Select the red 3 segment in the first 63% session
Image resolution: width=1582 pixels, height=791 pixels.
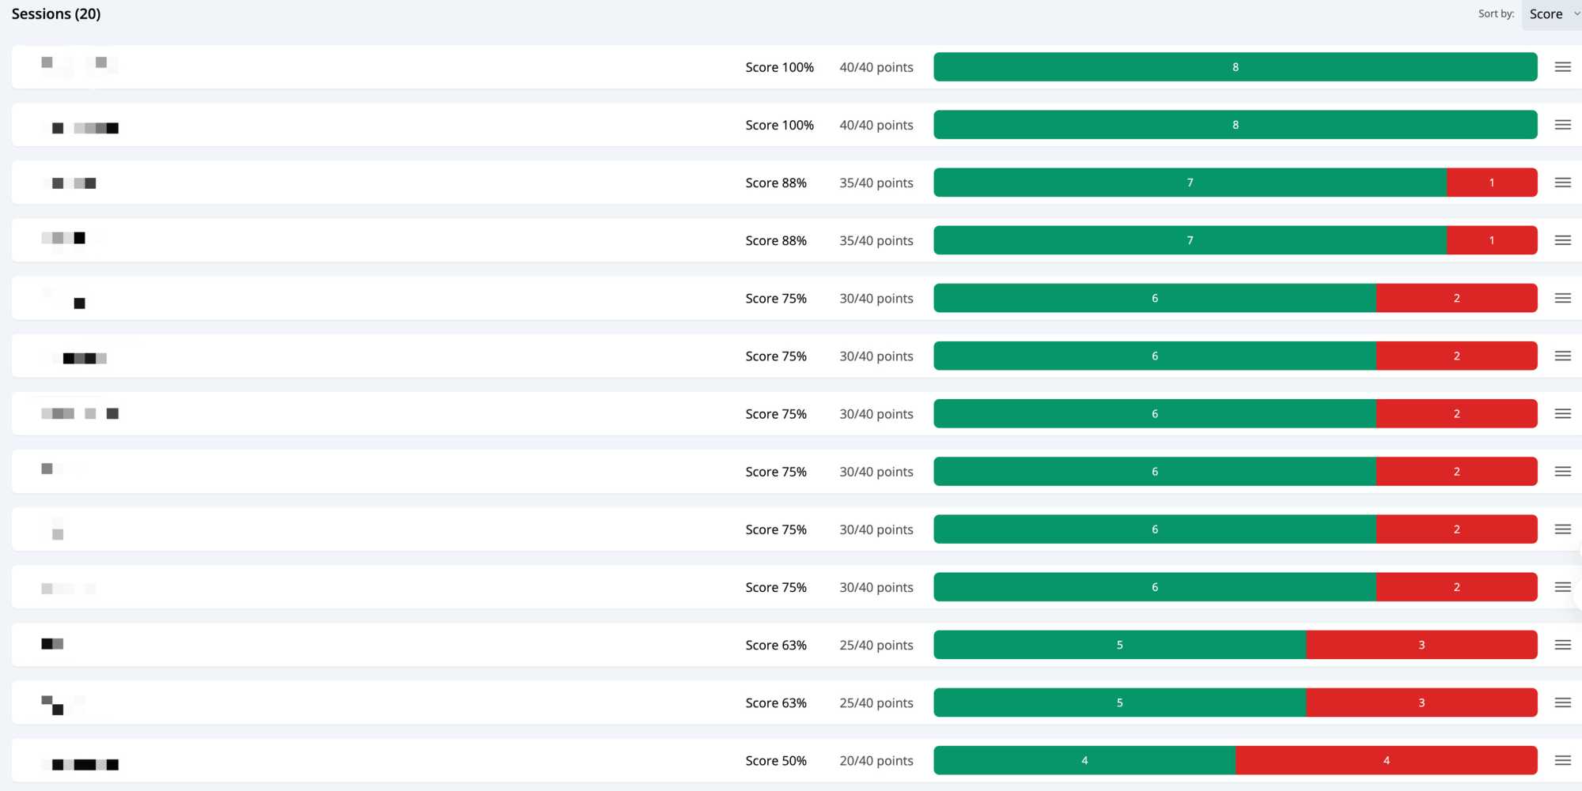click(1421, 645)
